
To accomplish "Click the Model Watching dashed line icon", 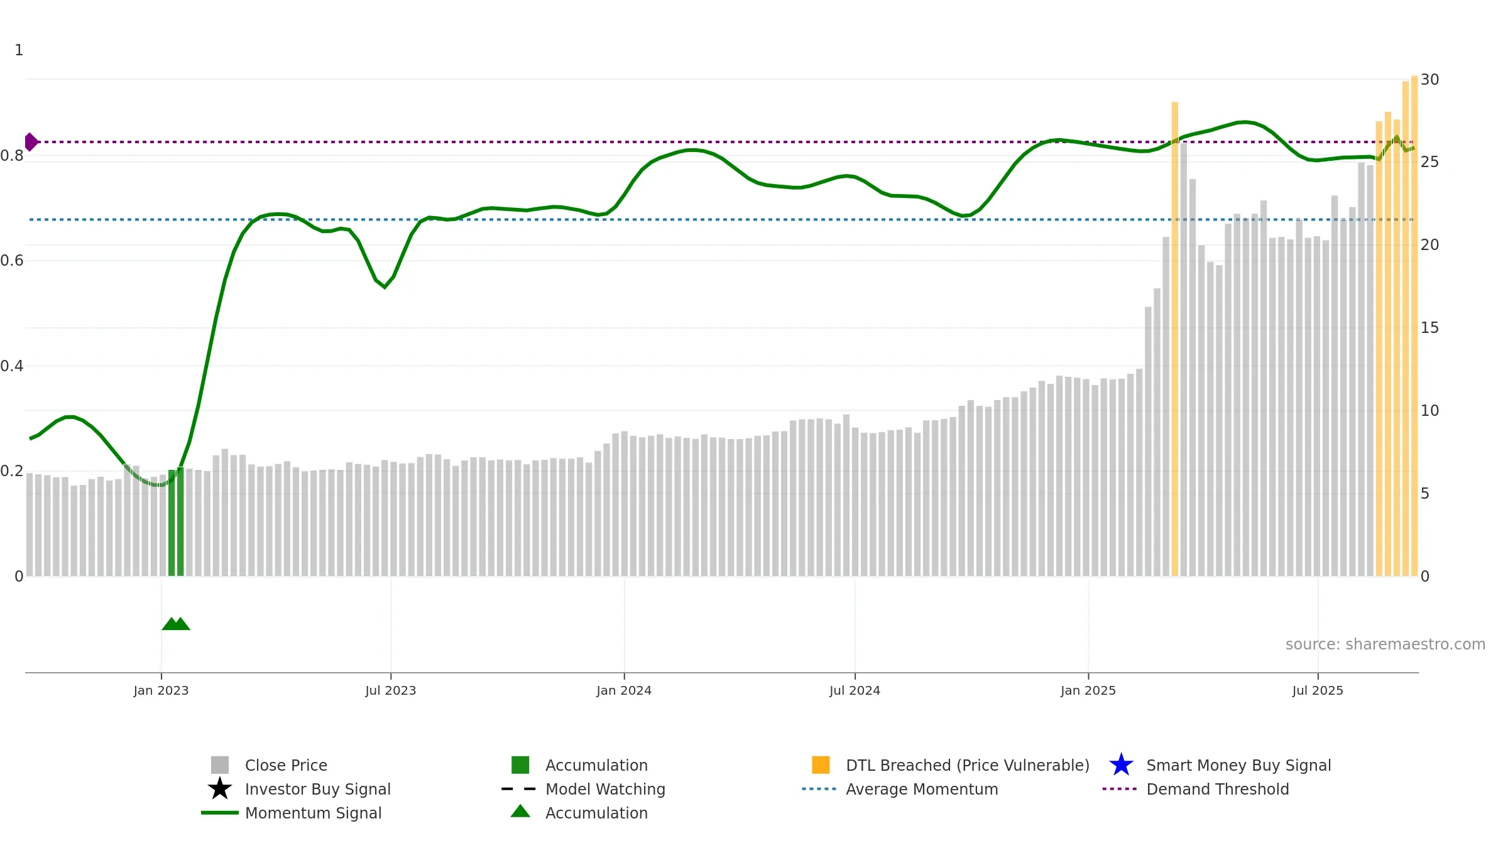I will 519,789.
